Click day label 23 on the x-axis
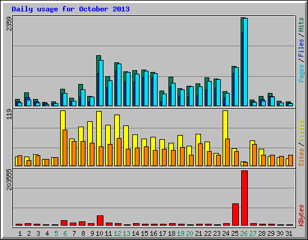Image resolution: width=308 pixels, height=240 pixels. tap(217, 233)
